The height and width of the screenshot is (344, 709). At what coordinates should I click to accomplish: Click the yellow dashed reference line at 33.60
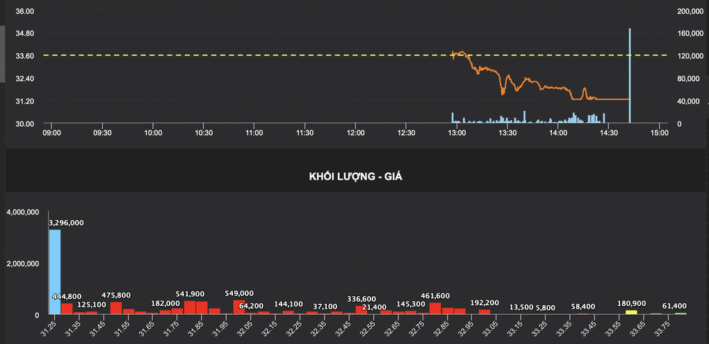pyautogui.click(x=355, y=55)
